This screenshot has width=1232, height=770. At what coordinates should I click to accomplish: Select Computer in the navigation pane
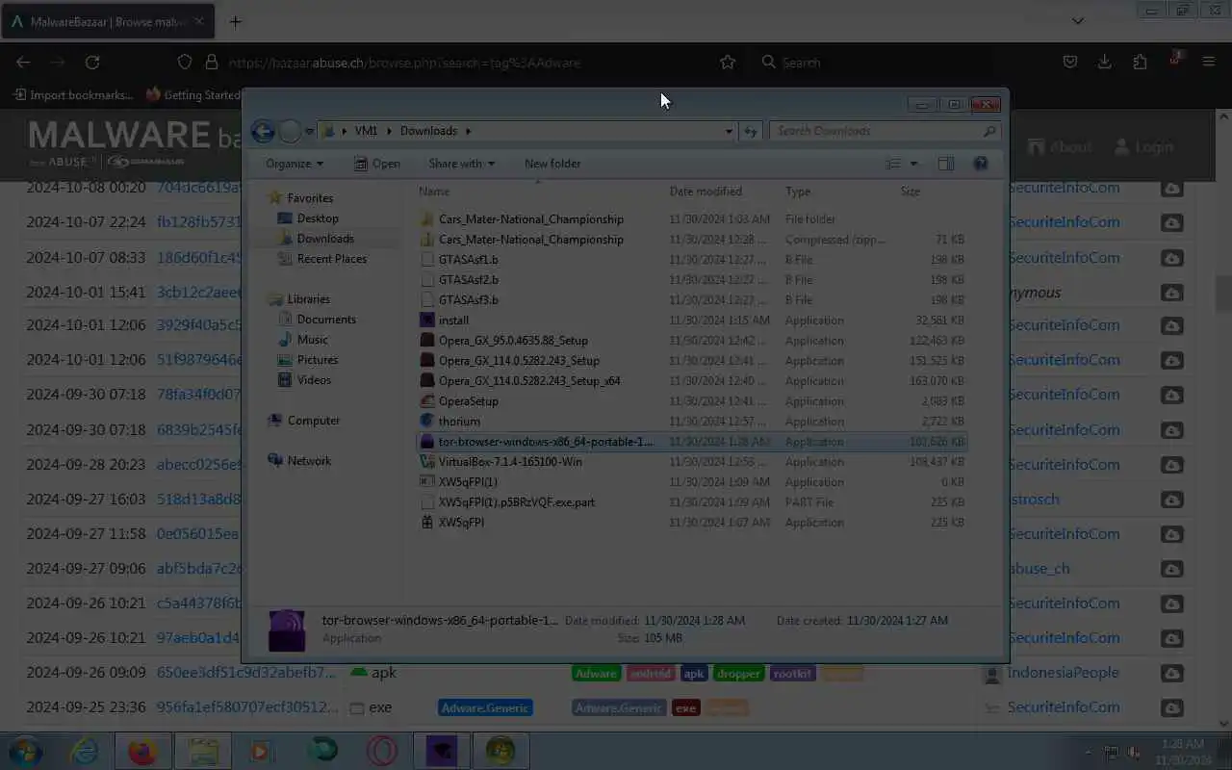[314, 421]
